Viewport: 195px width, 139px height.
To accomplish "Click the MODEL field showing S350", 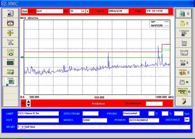I will [x=95, y=120].
